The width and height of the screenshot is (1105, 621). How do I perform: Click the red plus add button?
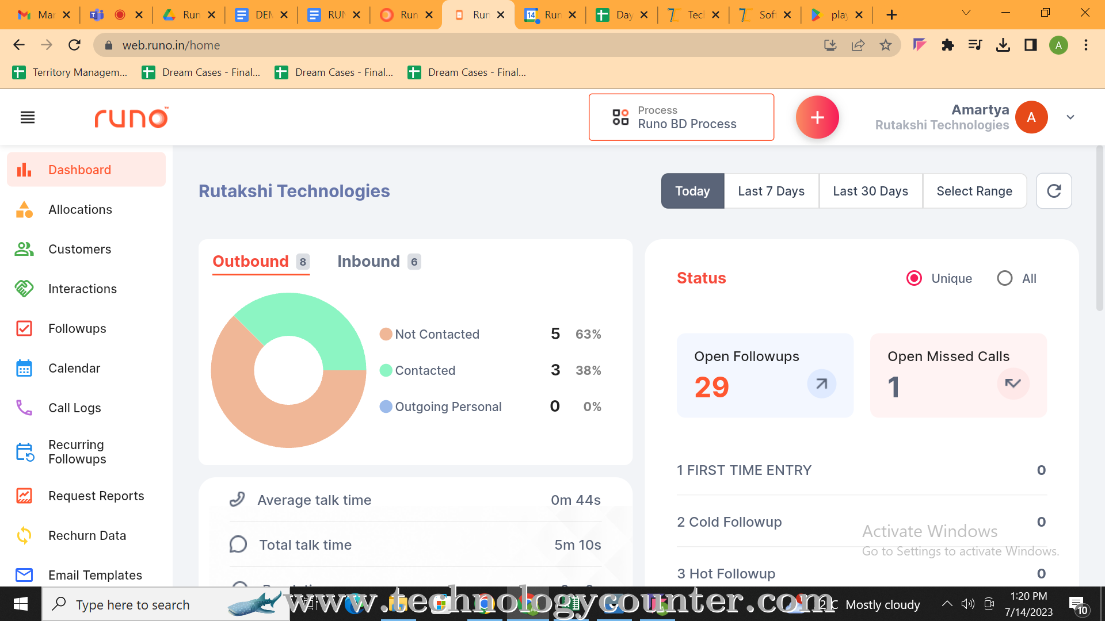tap(817, 117)
